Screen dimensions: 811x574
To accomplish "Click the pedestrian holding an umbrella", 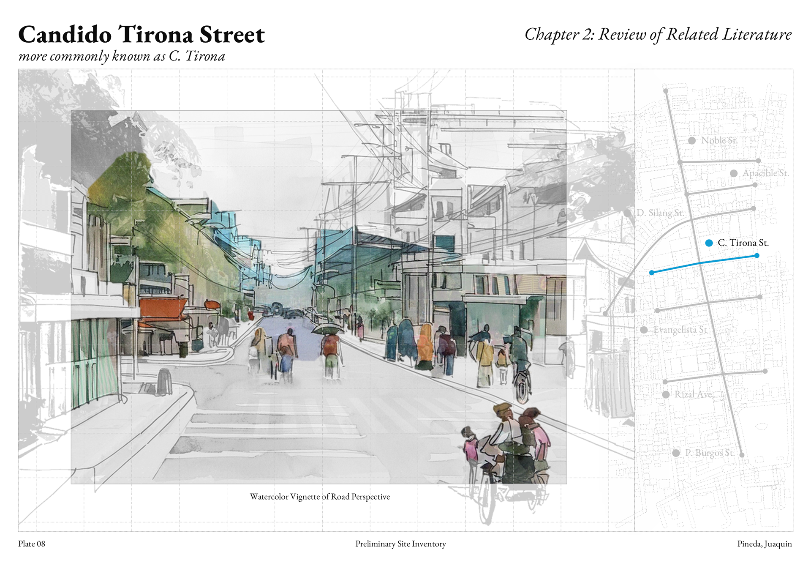I will [330, 344].
